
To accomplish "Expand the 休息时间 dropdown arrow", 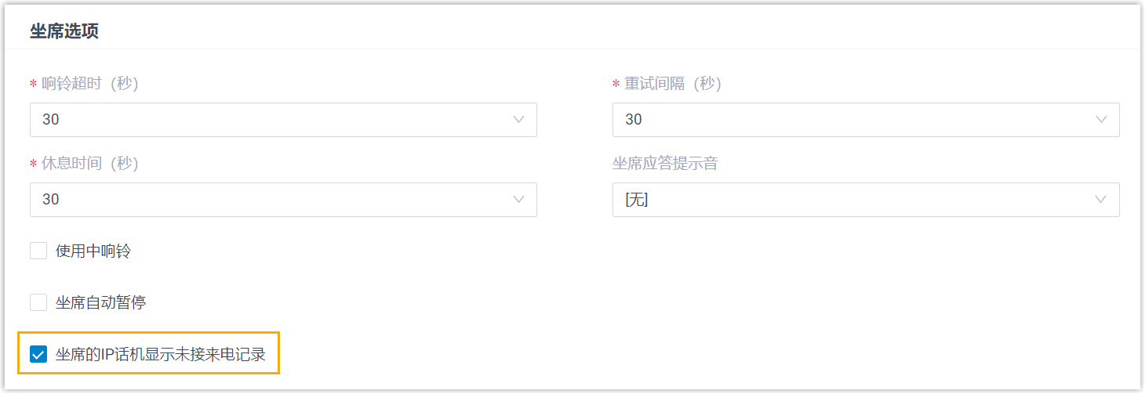I will coord(518,200).
